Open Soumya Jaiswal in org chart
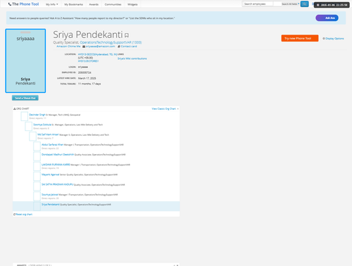352x266 pixels. (x=50, y=194)
